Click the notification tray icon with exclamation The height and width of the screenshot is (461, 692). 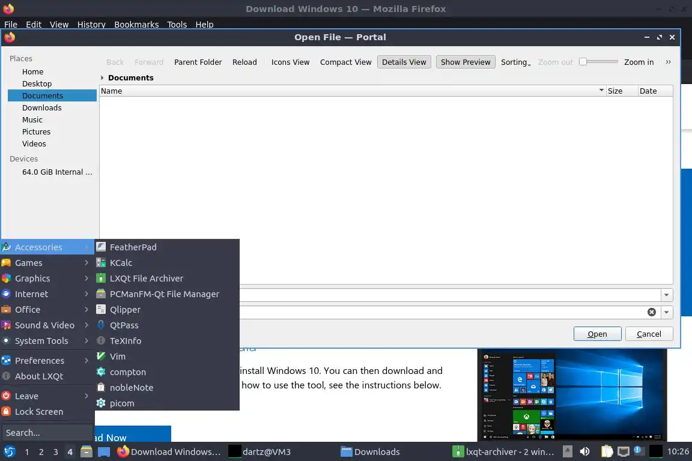pos(639,451)
